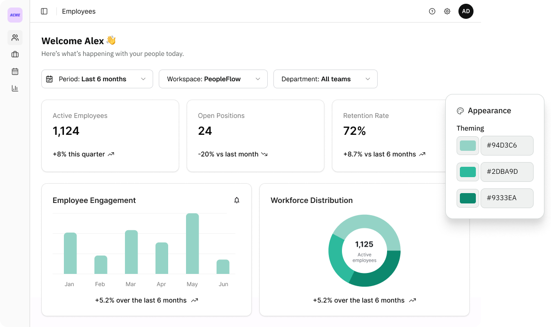The image size is (551, 327).
Task: Click the #2DBA9D hex input field
Action: [507, 172]
